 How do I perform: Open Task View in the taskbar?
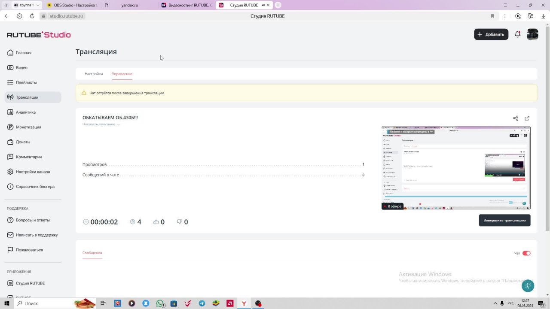[103, 303]
